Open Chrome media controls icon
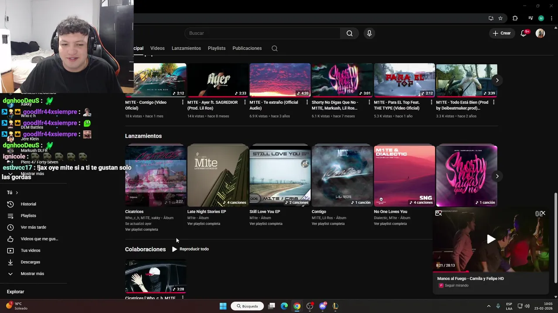This screenshot has height=313, width=558. [x=531, y=18]
